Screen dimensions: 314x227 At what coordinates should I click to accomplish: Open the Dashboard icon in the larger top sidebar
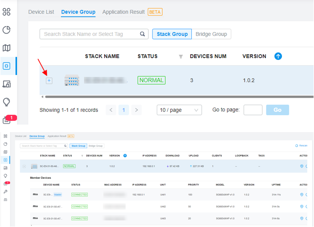tap(7, 12)
